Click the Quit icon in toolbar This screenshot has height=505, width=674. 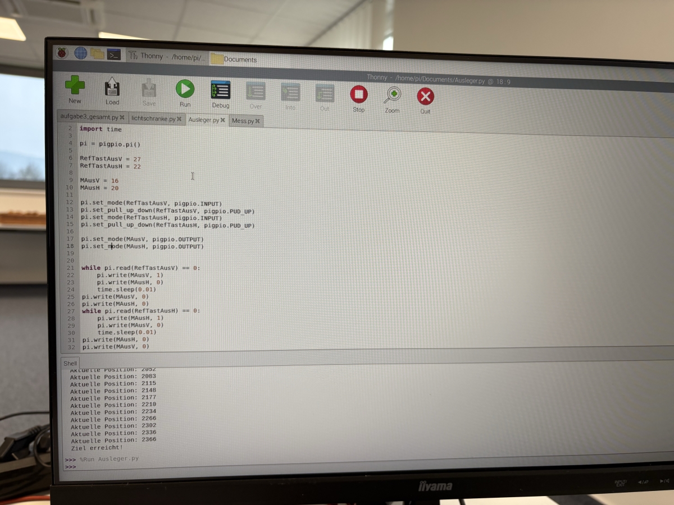pyautogui.click(x=425, y=97)
